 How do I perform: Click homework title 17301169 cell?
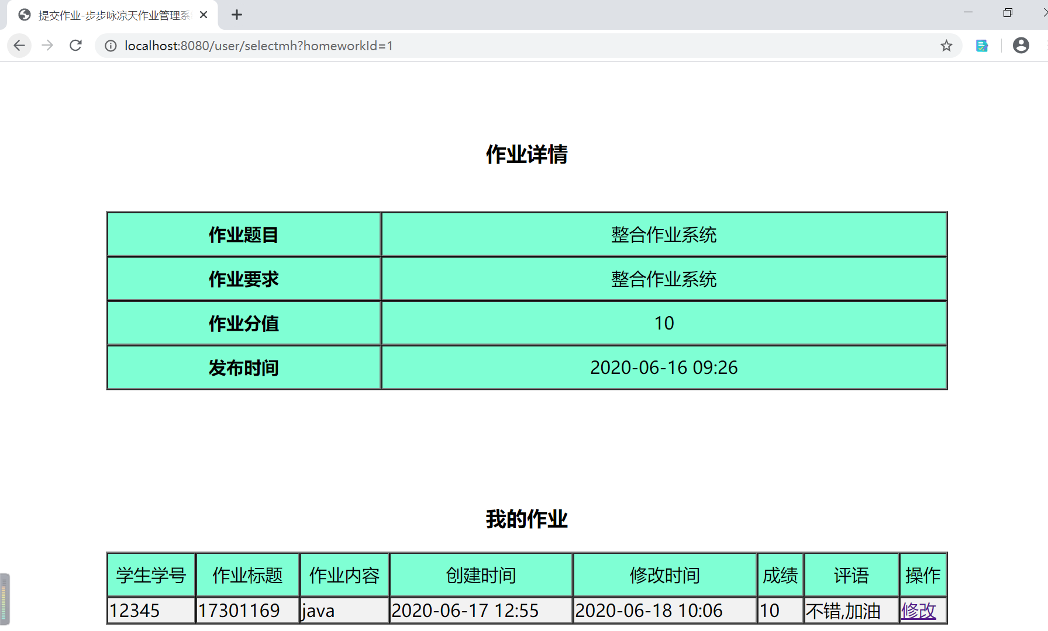[x=248, y=611]
